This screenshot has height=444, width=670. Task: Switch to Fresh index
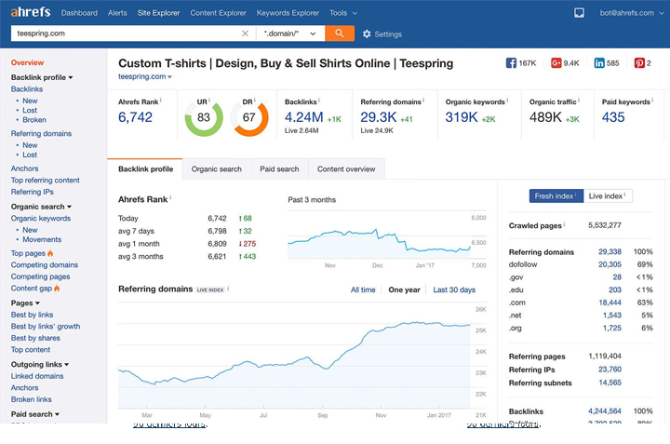tap(556, 195)
